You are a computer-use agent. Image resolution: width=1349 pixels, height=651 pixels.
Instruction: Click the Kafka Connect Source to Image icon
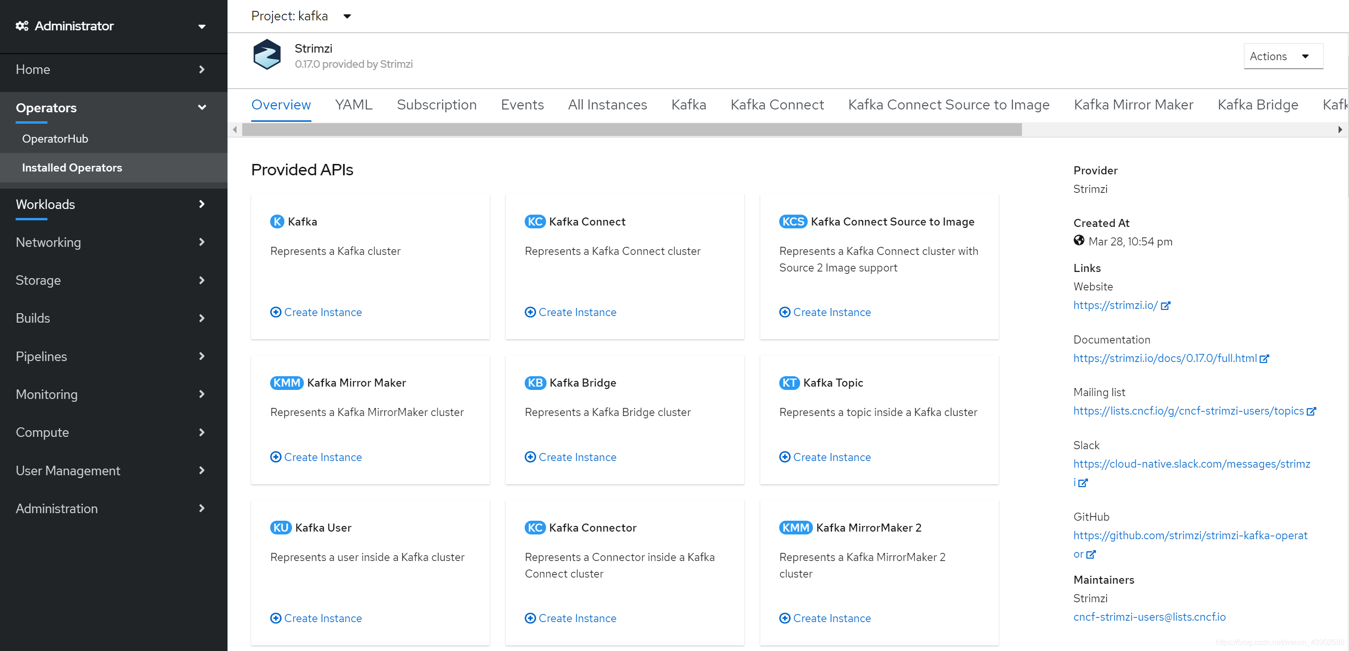[x=792, y=221]
